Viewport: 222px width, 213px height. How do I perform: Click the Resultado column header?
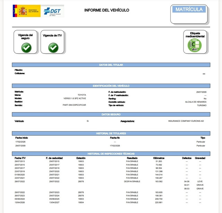coord(132,158)
